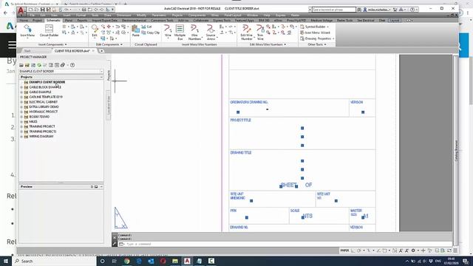Open the Symbol Builder tool
The image size is (473, 266).
[314, 27]
